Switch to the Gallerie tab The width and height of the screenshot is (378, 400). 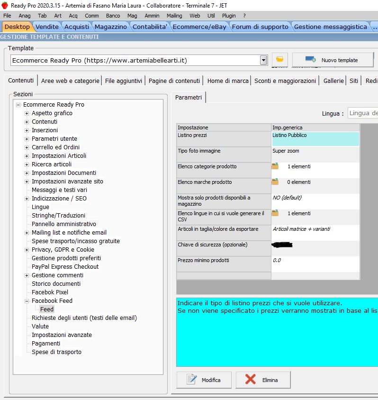(333, 81)
